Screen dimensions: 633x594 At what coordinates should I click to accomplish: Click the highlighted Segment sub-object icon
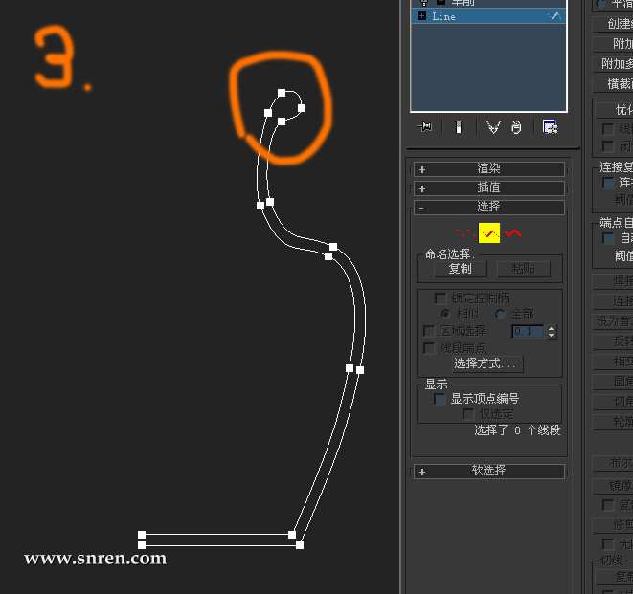click(x=489, y=233)
